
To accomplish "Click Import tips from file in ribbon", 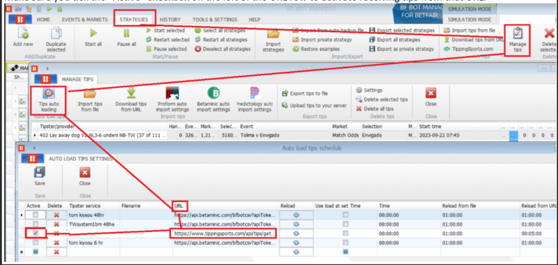I will pos(469,31).
